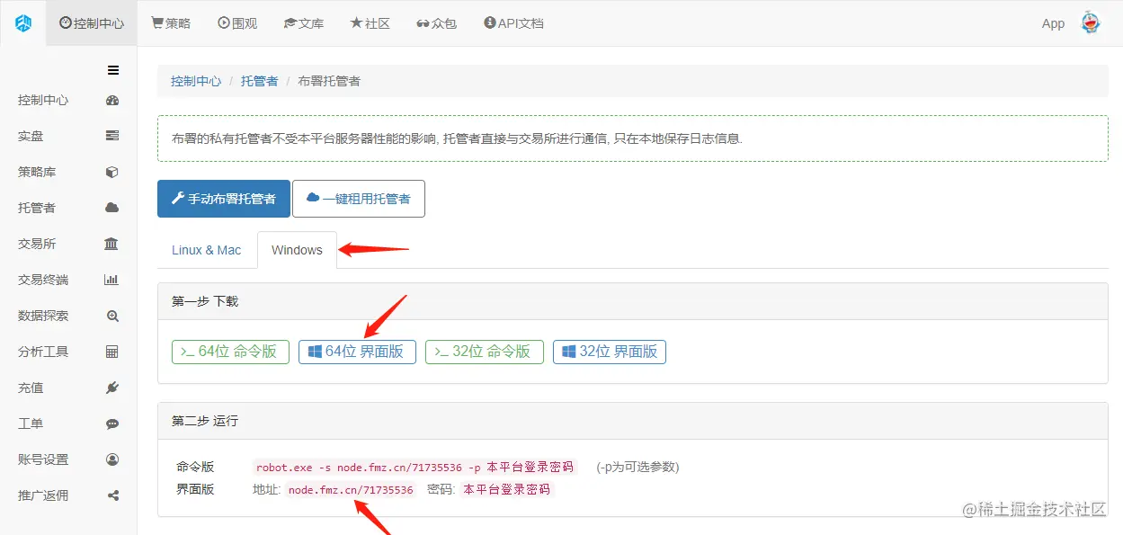The image size is (1123, 535).
Task: Click plug icon beside 充值
Action: point(112,388)
